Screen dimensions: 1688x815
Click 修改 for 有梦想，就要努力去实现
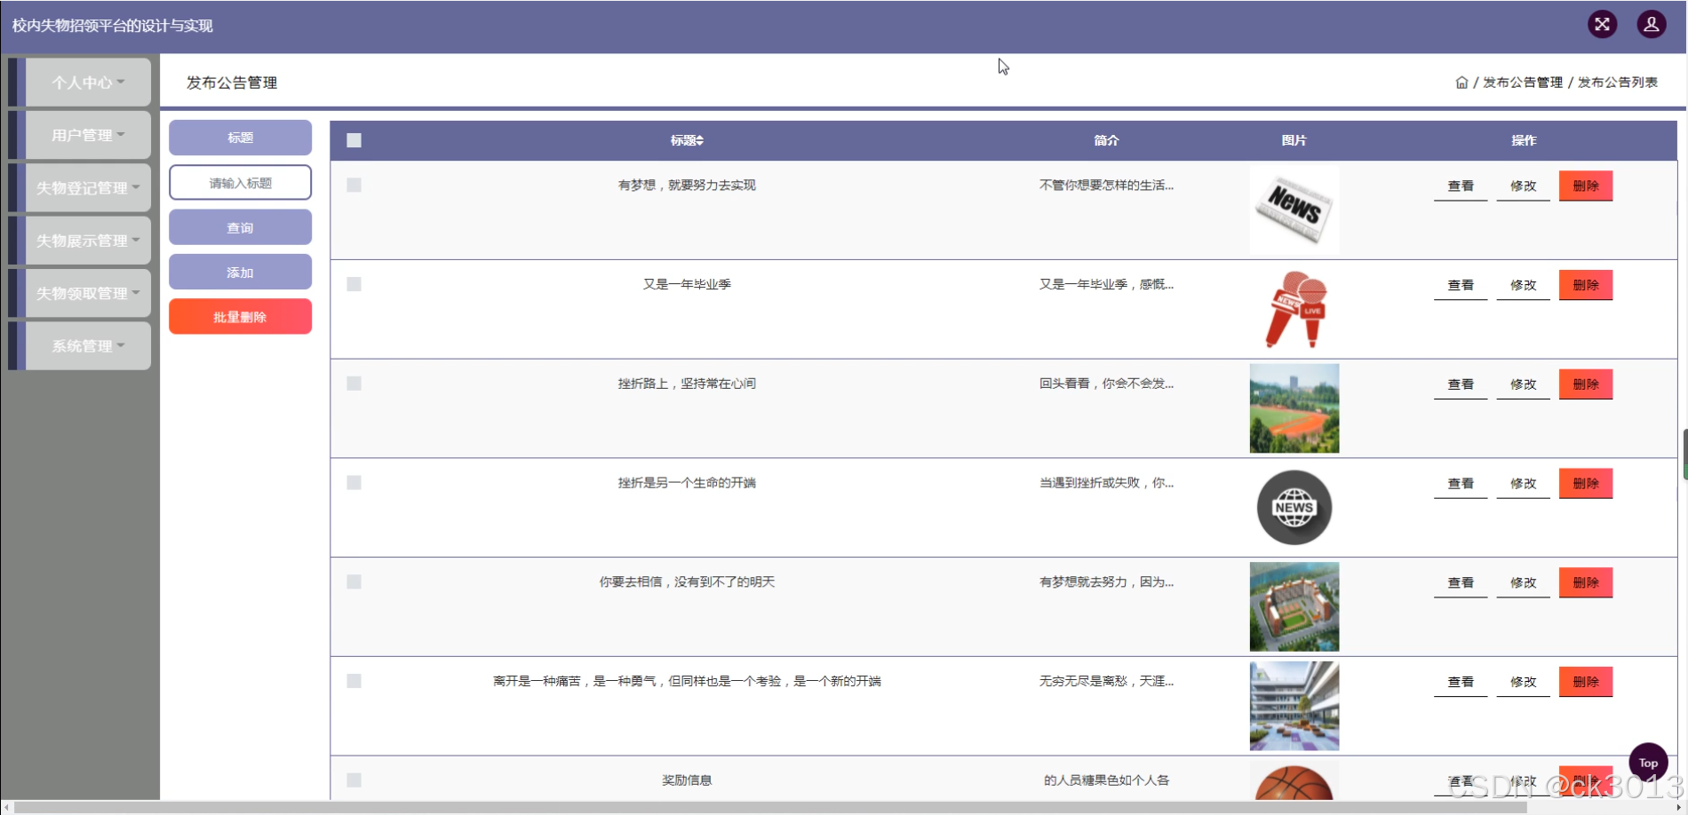pos(1523,186)
